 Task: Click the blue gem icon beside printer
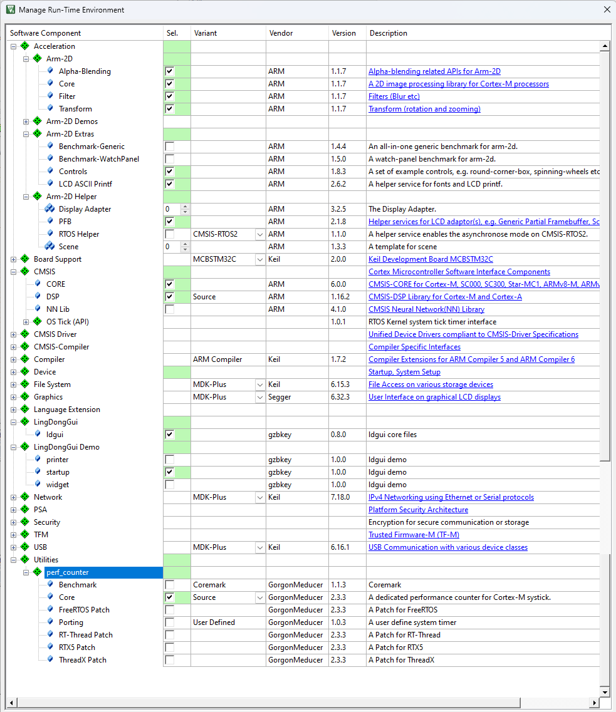(x=38, y=459)
